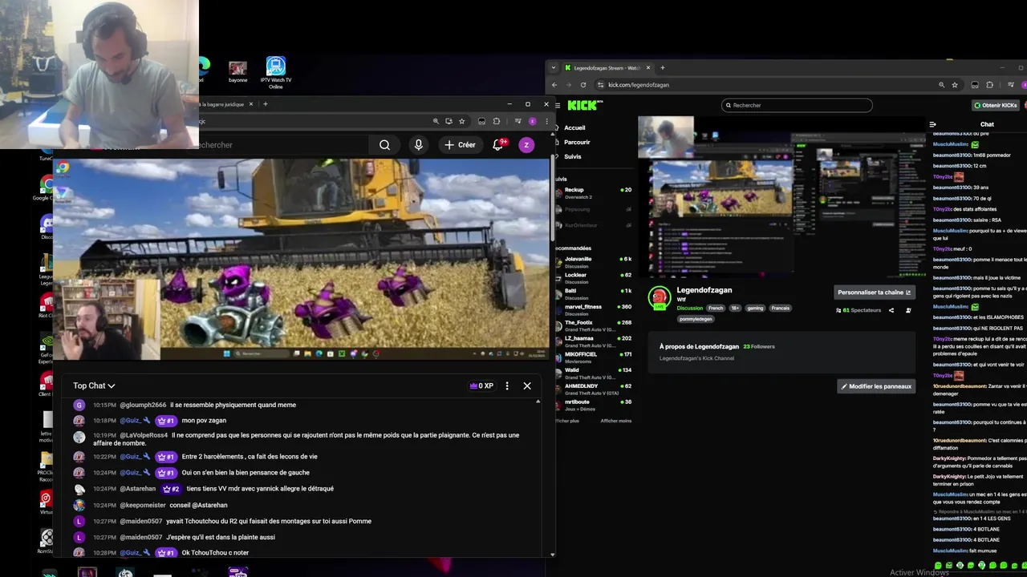Click the YouTube voice search microphone
This screenshot has width=1027, height=577.
(418, 145)
